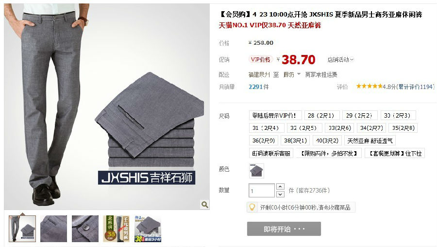Click the magnifier zoom icon on product image
Viewport: 437px width, 247px height.
click(x=205, y=205)
